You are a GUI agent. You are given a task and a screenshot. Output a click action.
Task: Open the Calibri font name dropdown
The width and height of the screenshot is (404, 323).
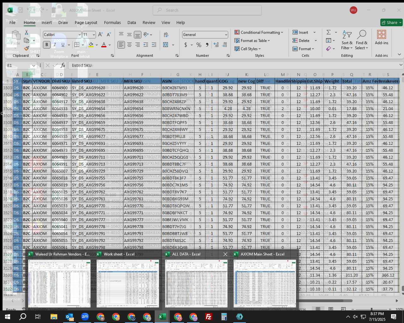[x=80, y=35]
